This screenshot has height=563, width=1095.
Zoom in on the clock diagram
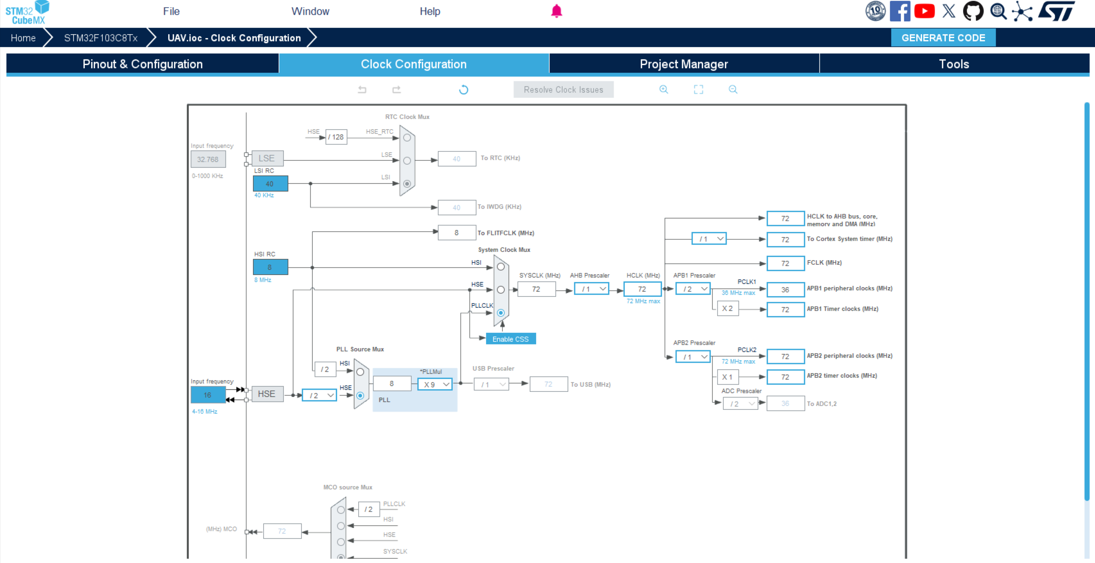tap(664, 89)
